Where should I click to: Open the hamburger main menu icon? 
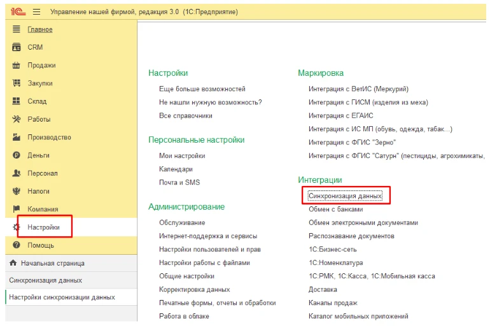(36, 12)
